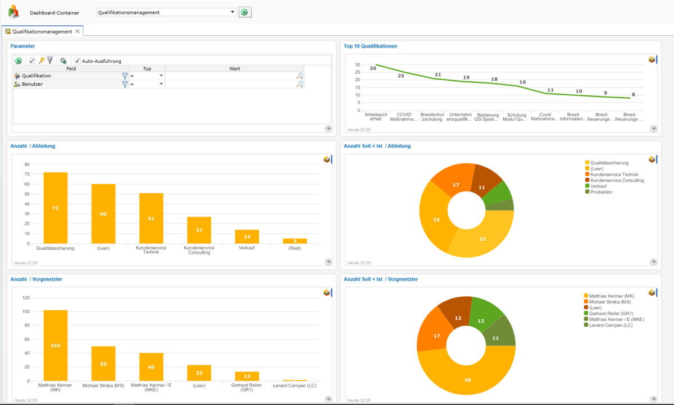Screen dimensions: 674x405
Task: Click cube icon in Top 10 Qualifikationen chart
Action: click(652, 59)
